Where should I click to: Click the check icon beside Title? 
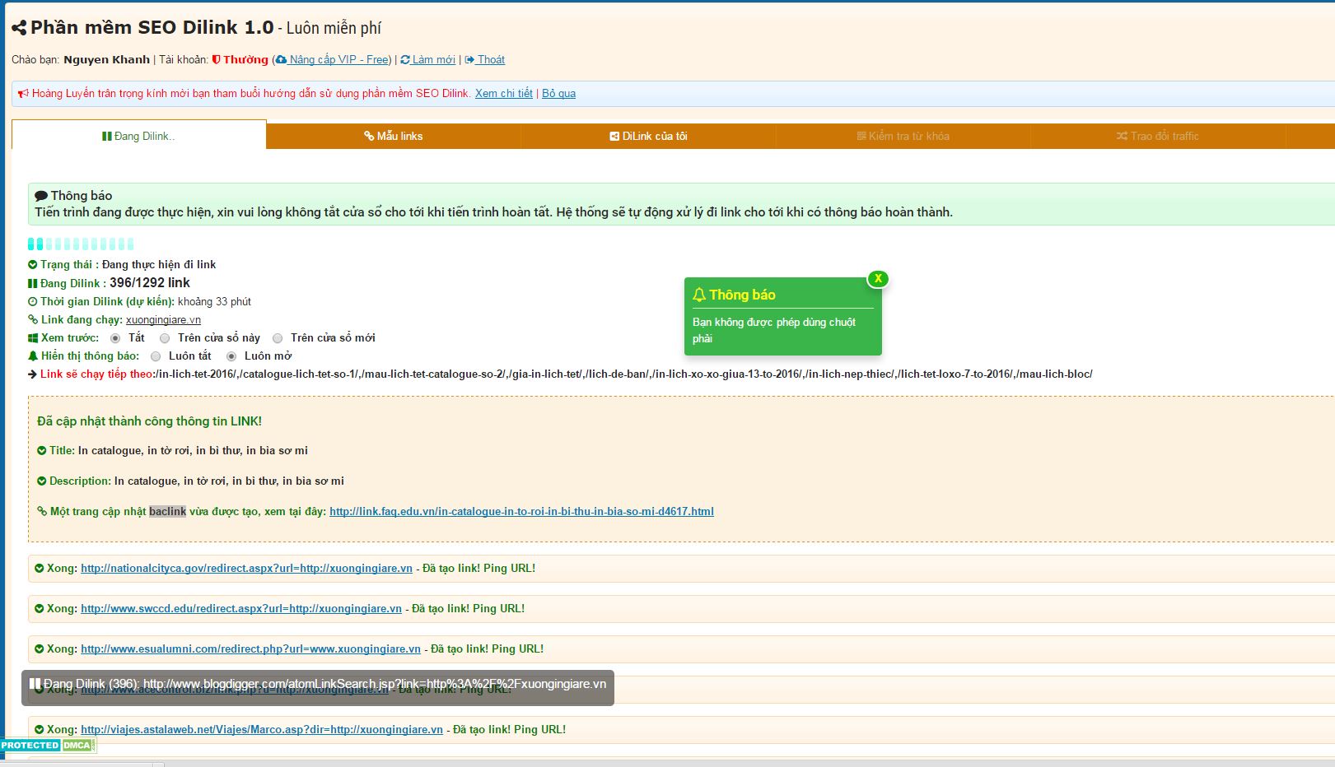coord(42,451)
